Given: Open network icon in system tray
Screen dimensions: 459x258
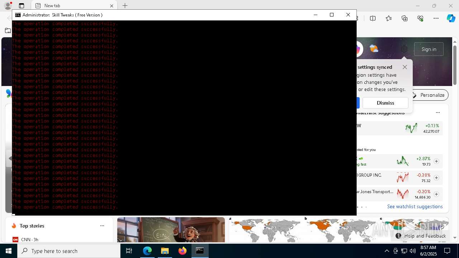Looking at the screenshot, I should click(x=404, y=251).
